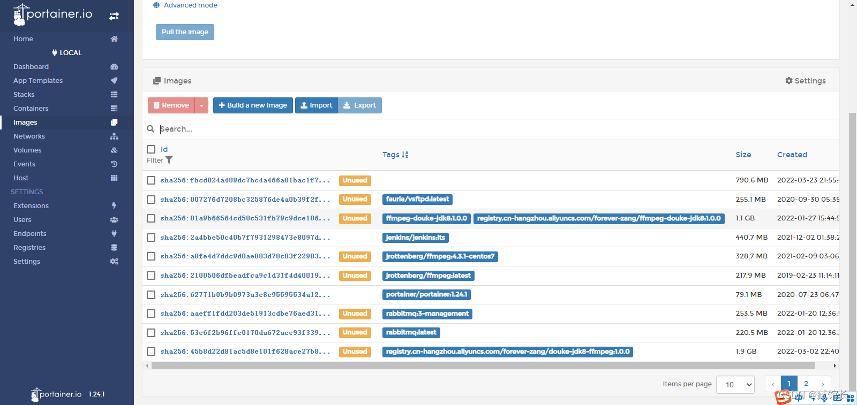Click the Registries database icon
The width and height of the screenshot is (857, 405).
tap(114, 247)
